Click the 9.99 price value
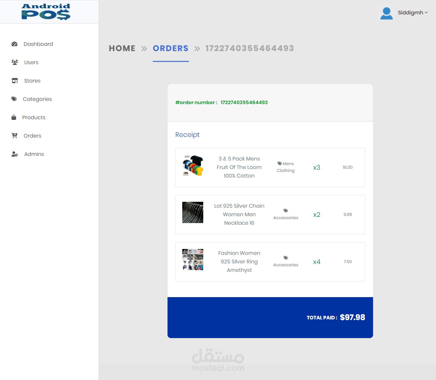436x380 pixels. point(348,214)
